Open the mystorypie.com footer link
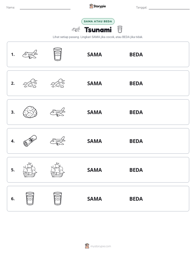This screenshot has height=254, width=196. click(98, 246)
